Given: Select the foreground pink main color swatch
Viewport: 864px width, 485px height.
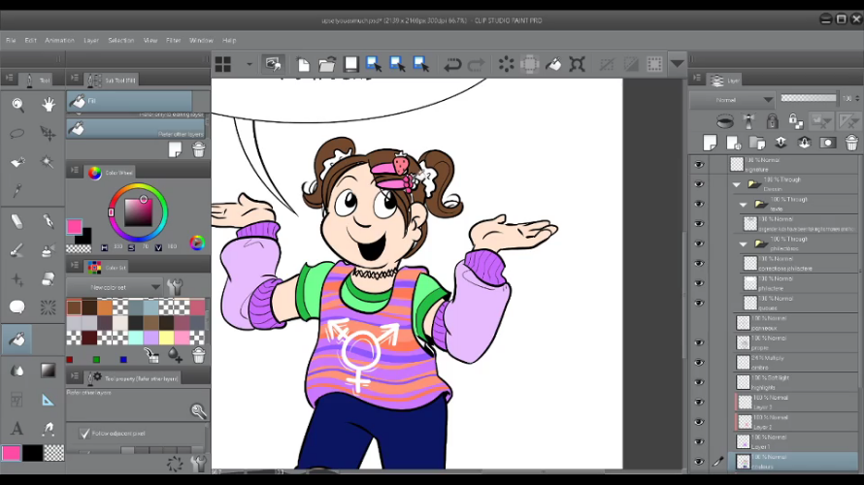Looking at the screenshot, I should pyautogui.click(x=11, y=453).
